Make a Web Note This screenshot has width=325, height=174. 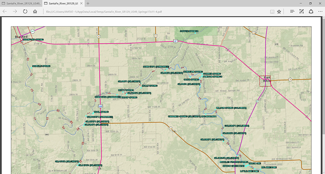coord(302,12)
